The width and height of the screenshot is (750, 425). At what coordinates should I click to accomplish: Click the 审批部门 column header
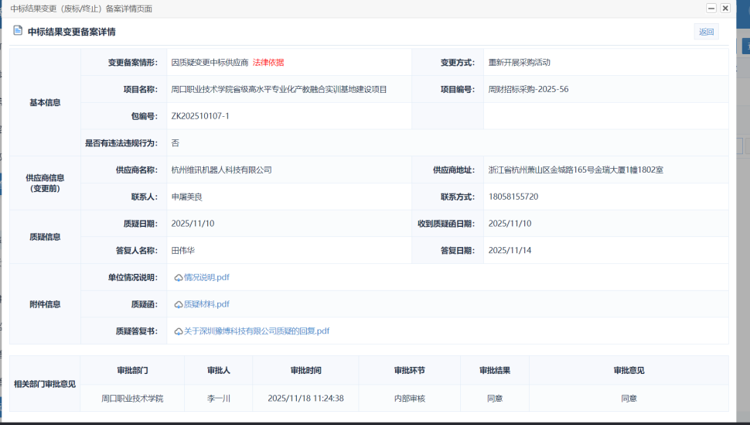point(131,370)
